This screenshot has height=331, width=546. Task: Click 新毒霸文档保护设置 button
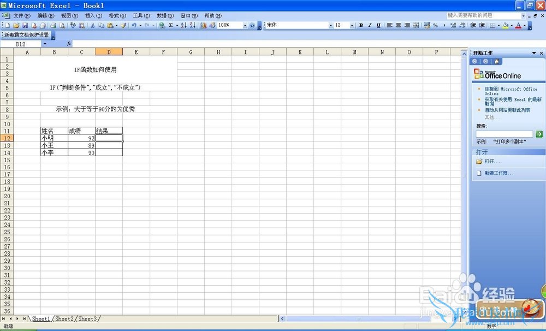(x=26, y=35)
